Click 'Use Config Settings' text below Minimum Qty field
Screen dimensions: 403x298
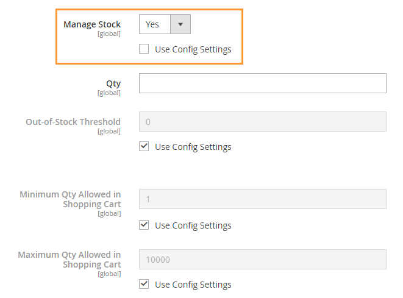193,225
